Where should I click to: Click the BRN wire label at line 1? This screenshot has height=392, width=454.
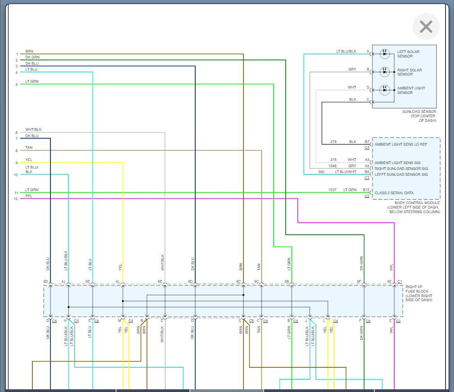click(29, 52)
